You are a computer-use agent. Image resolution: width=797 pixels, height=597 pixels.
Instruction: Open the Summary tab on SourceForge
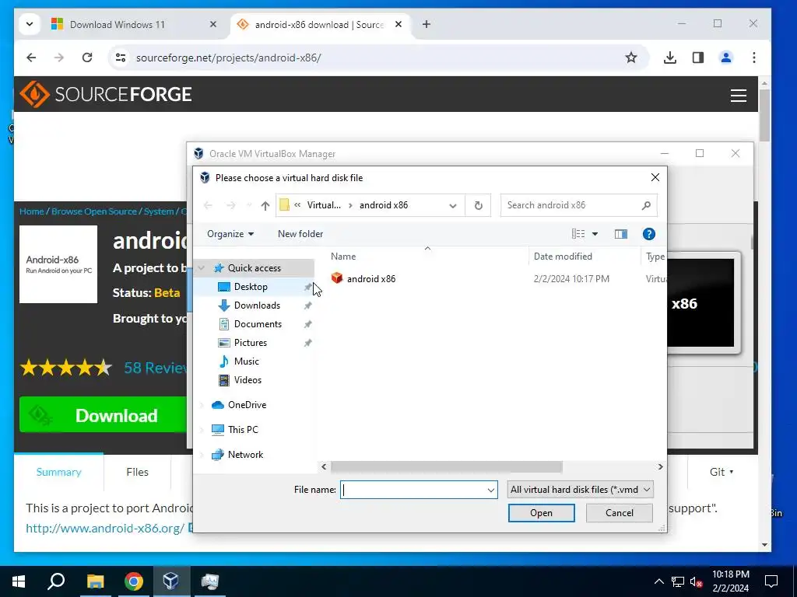tap(58, 472)
